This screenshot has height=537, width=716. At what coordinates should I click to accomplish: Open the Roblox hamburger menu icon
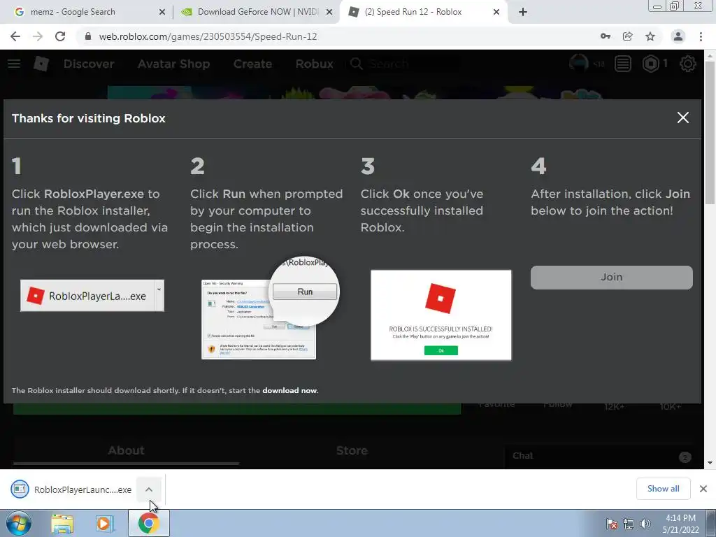click(14, 64)
